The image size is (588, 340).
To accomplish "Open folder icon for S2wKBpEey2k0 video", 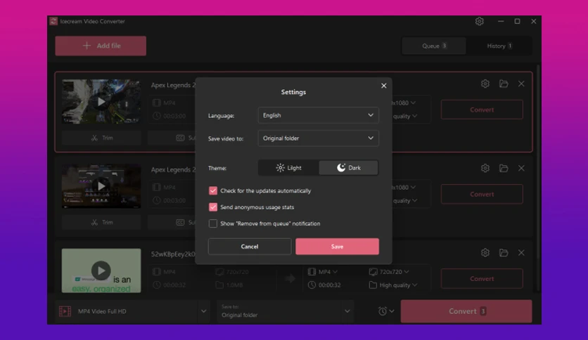I will (x=504, y=253).
